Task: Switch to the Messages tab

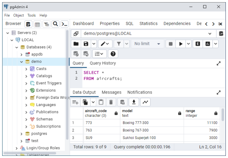Action: (x=112, y=92)
